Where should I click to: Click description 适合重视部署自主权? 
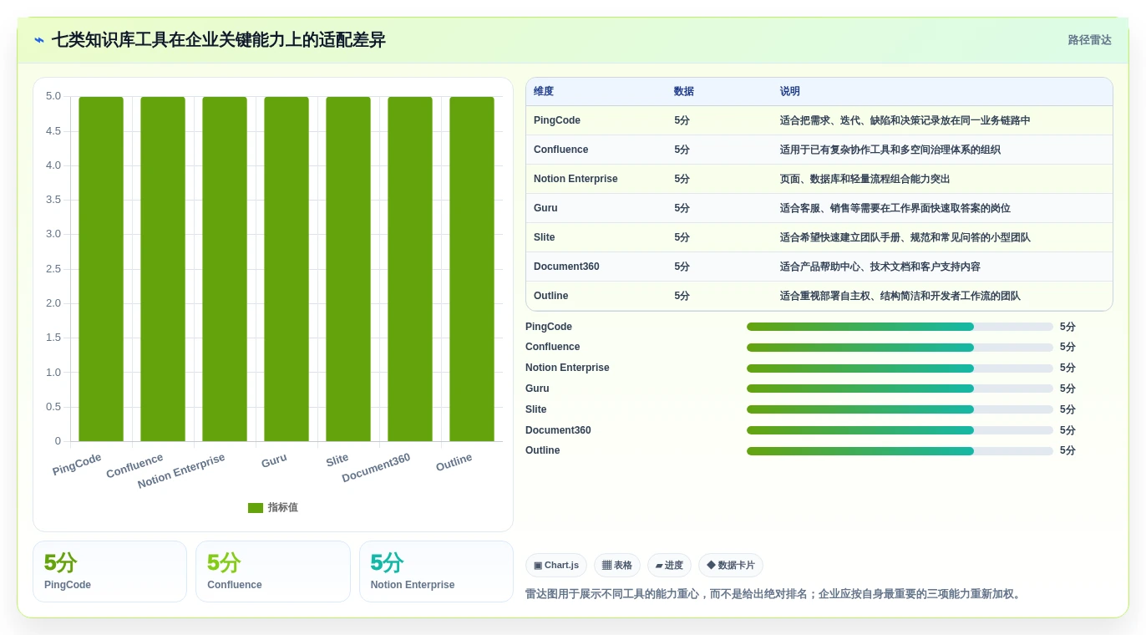point(900,296)
